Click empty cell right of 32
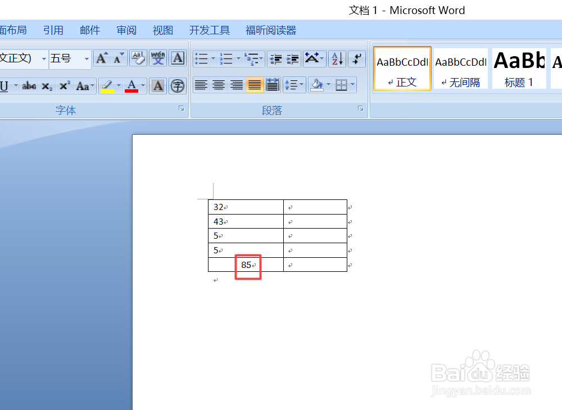This screenshot has height=410, width=562. [315, 207]
